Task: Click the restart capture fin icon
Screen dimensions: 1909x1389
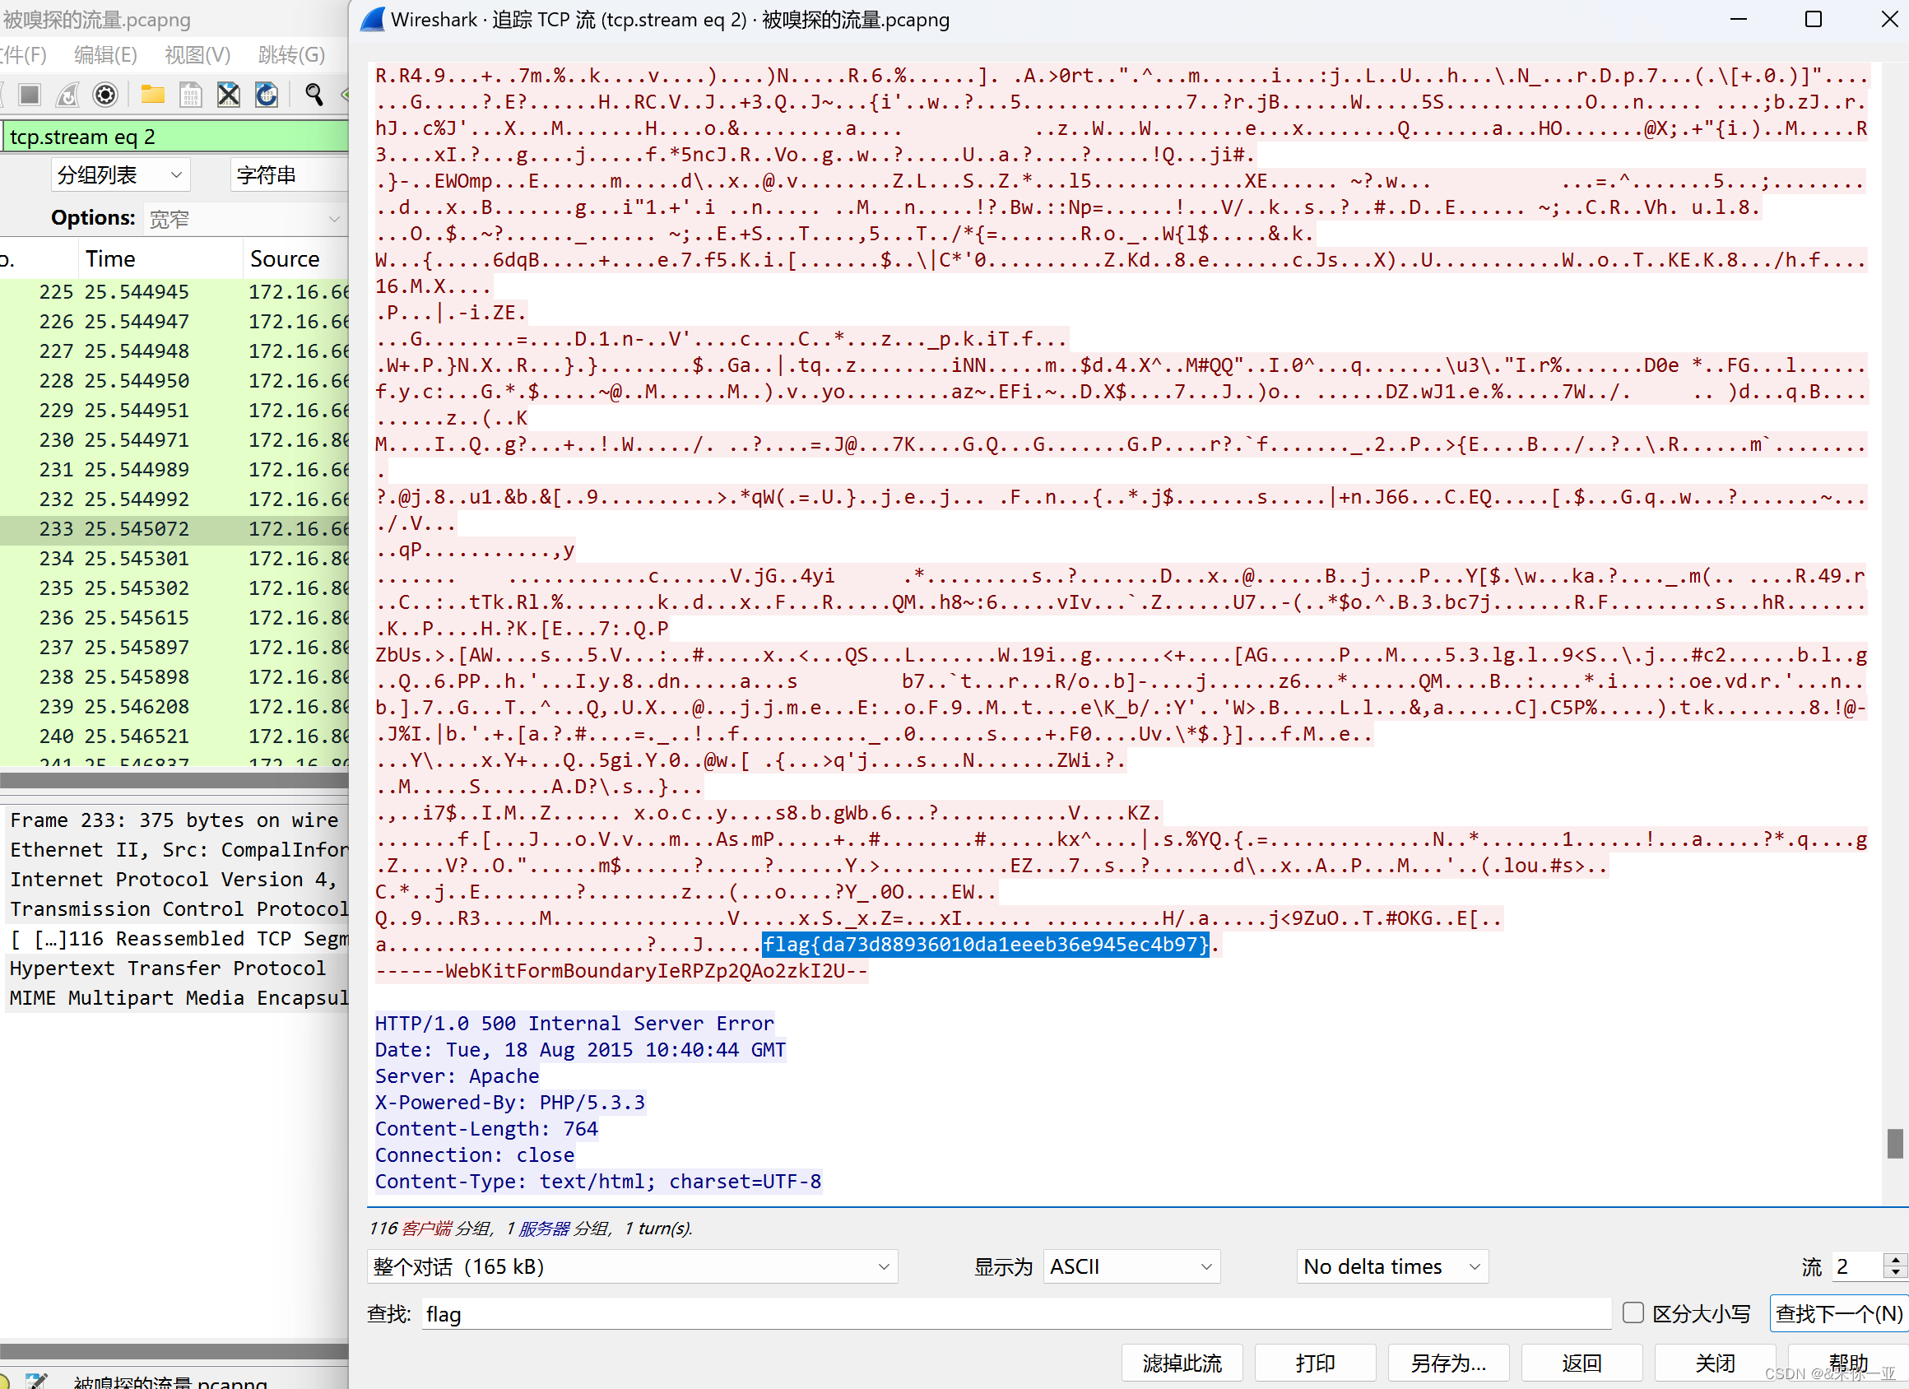Action: pos(67,95)
